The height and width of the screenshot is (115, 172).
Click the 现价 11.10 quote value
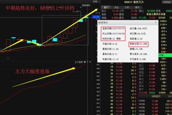tap(115, 11)
